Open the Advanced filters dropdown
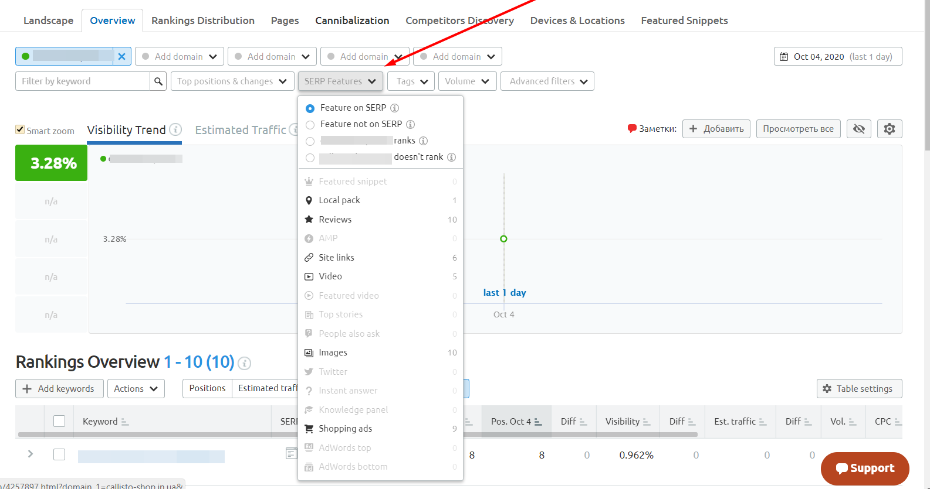The width and height of the screenshot is (930, 489). [x=547, y=81]
